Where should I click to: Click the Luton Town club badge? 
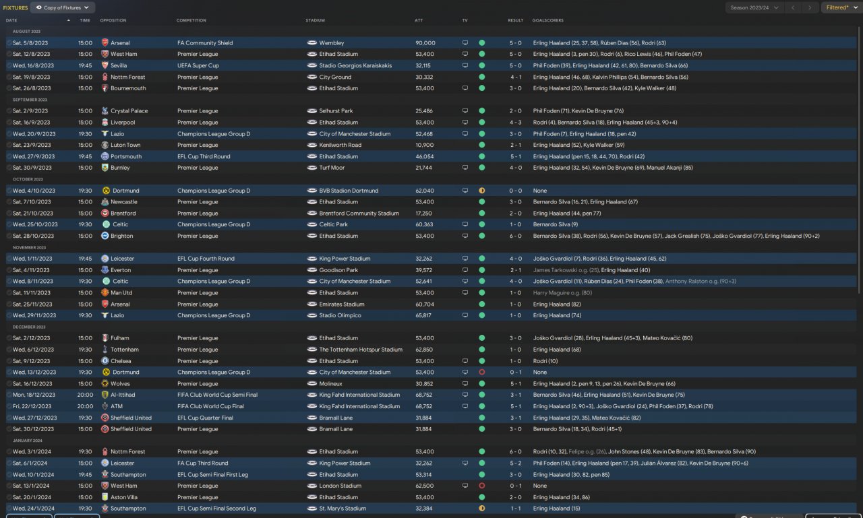point(105,145)
